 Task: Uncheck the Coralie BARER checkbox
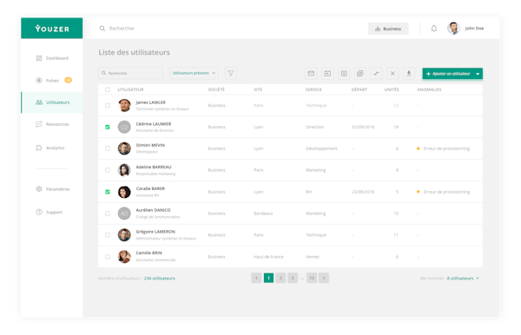(108, 192)
